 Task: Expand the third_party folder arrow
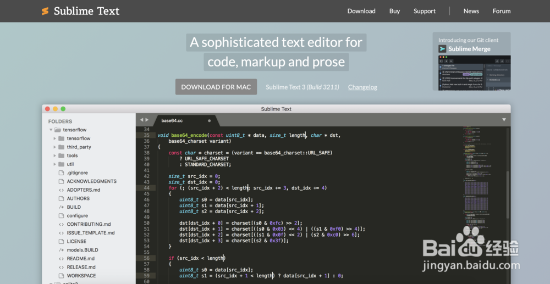[54, 147]
